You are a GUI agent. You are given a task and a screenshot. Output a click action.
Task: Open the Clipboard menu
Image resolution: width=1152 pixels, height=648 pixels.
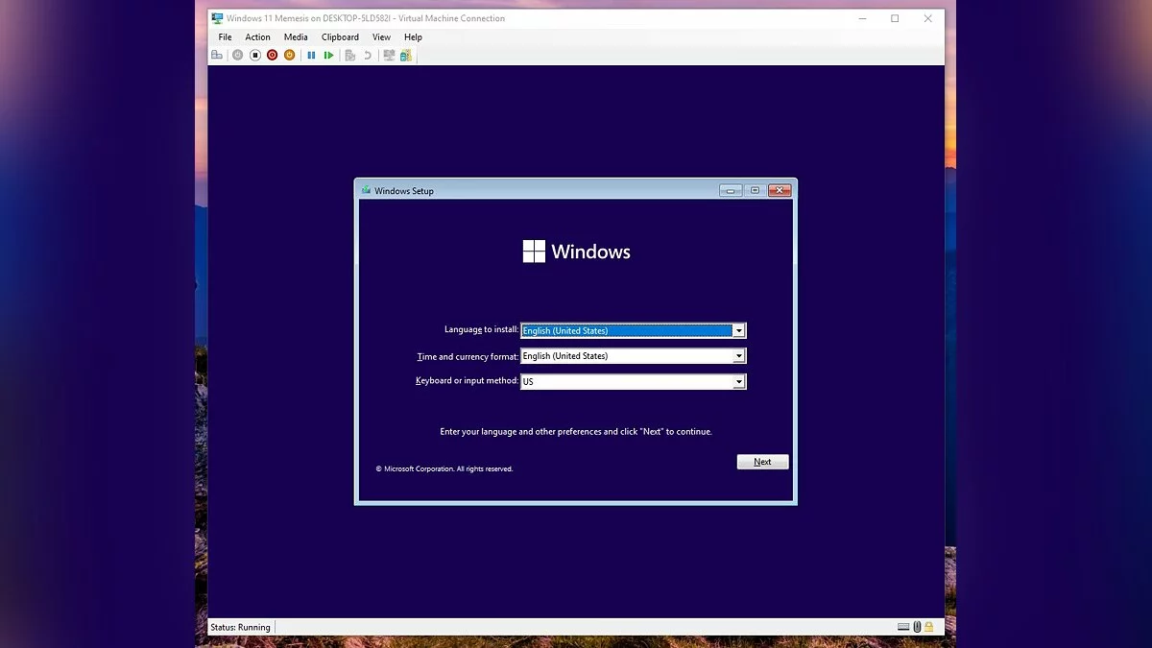point(340,37)
